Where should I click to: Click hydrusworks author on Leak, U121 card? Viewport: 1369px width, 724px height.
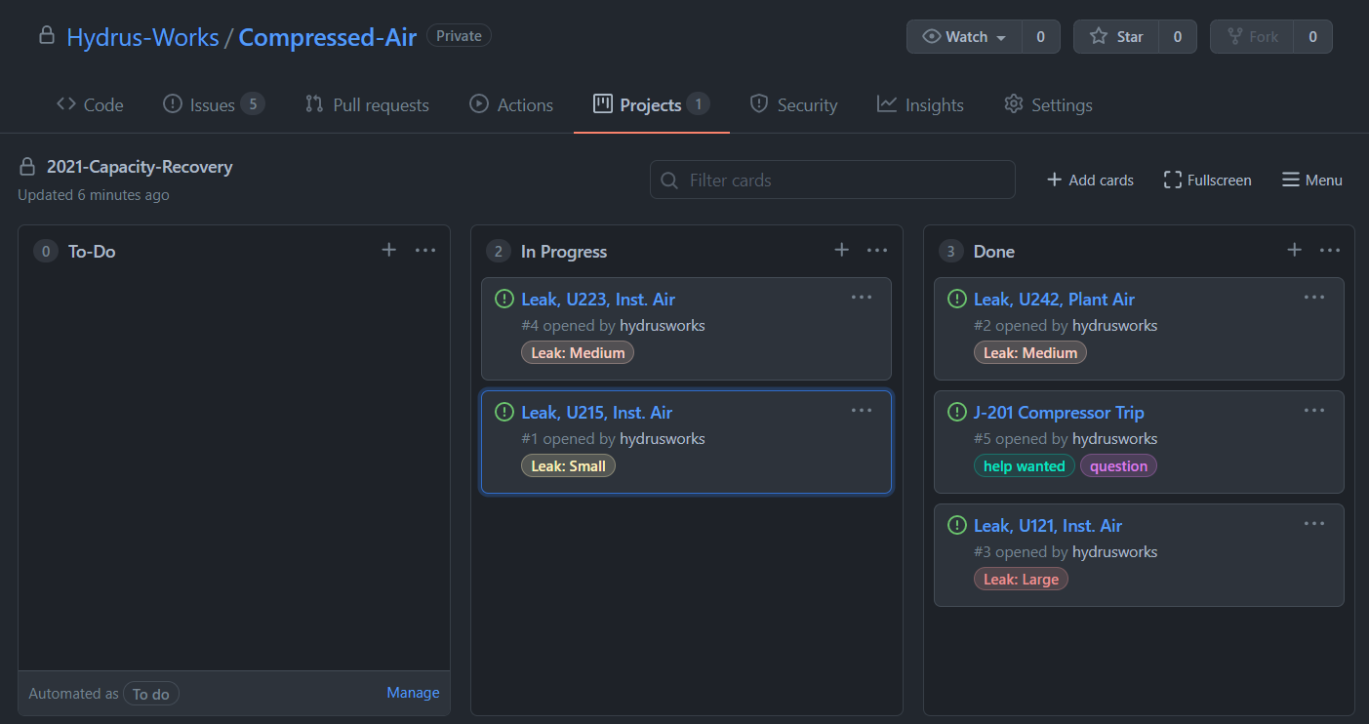(x=1115, y=552)
